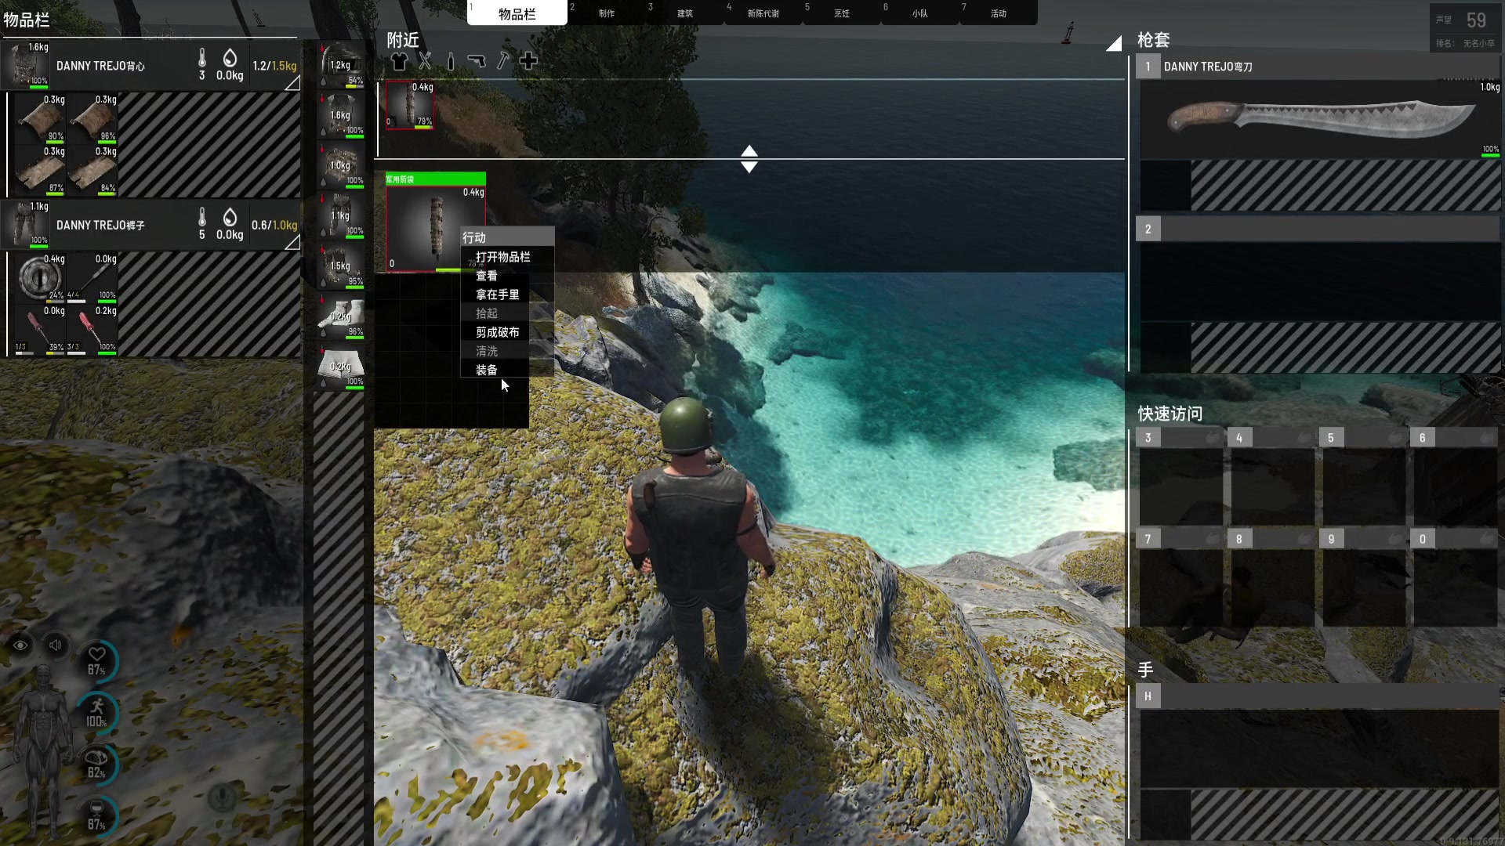This screenshot has width=1505, height=846.
Task: Click quick access slot 6
Action: (x=1455, y=476)
